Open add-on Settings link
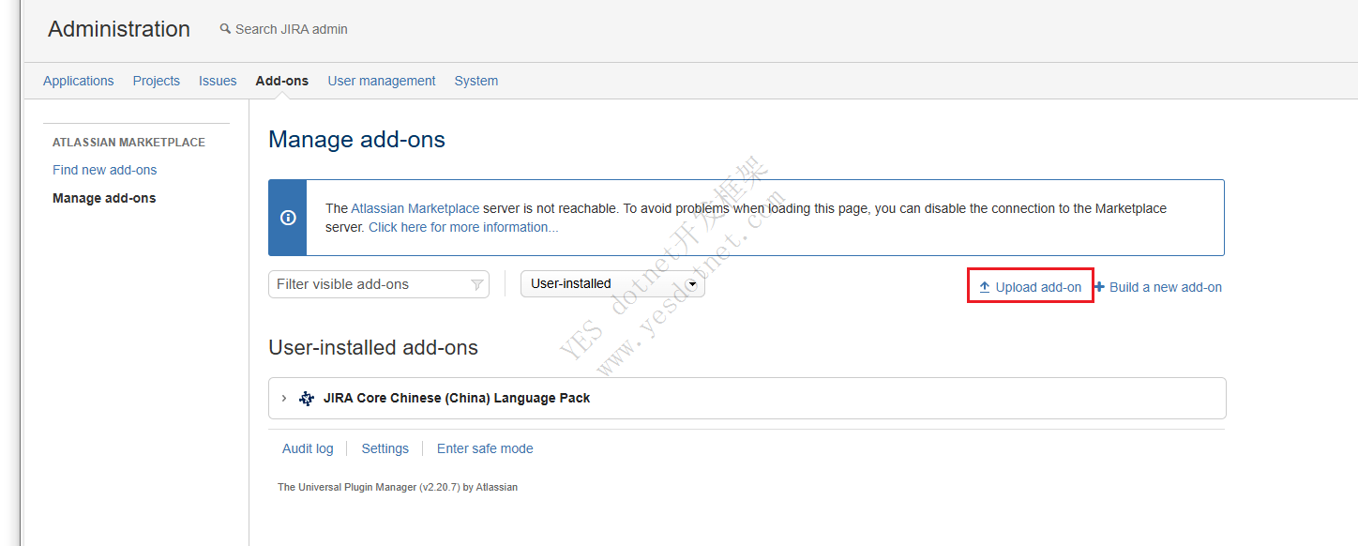 (385, 448)
